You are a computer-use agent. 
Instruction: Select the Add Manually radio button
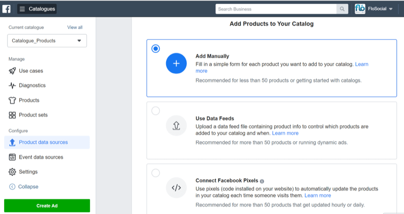click(x=156, y=48)
